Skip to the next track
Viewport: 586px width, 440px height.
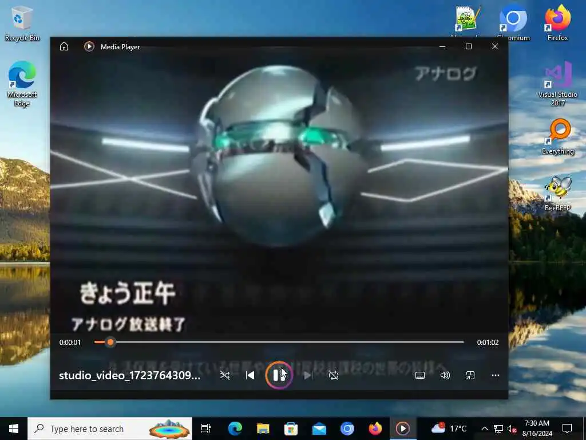click(307, 375)
